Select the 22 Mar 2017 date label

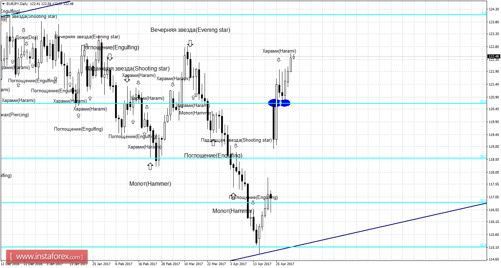click(x=216, y=264)
